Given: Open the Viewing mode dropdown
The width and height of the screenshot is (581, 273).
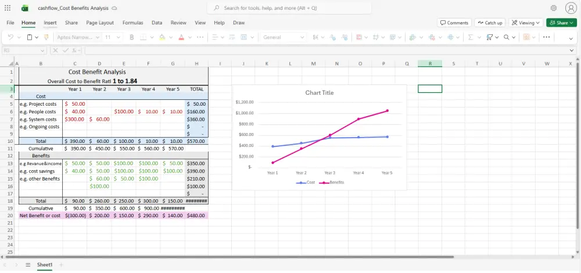Looking at the screenshot, I should [525, 23].
